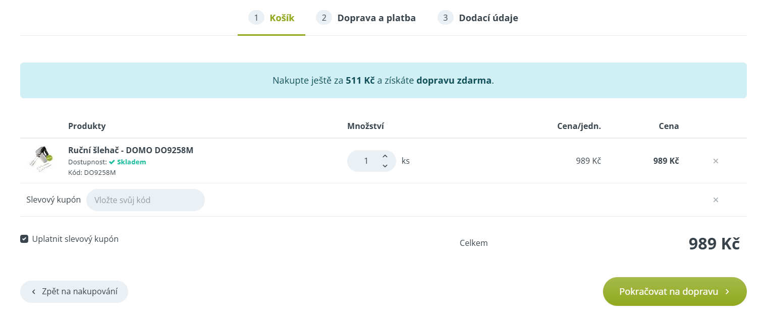This screenshot has width=764, height=324.
Task: Select Zpět na nakupování
Action: pyautogui.click(x=74, y=291)
